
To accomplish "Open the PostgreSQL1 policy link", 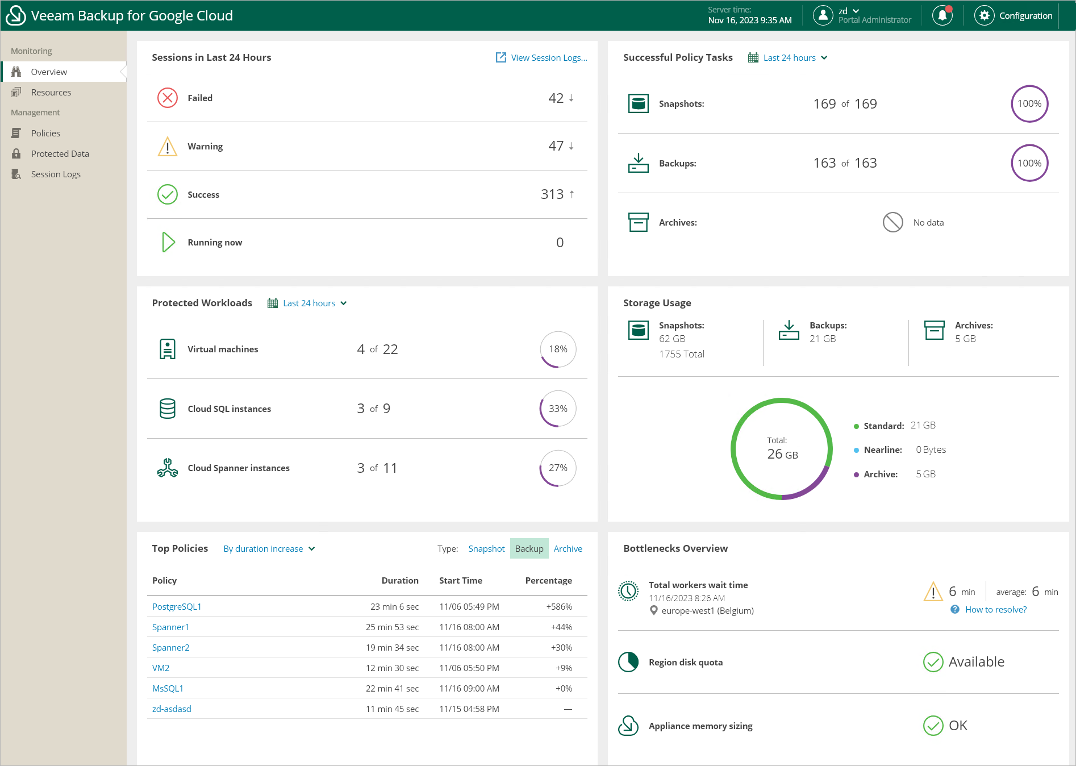I will [177, 607].
